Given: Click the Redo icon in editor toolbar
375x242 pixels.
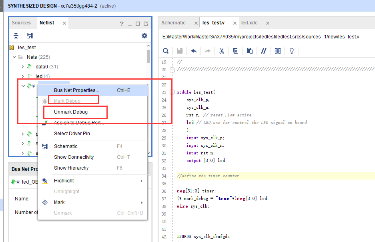Looking at the screenshot, I should 207,51.
